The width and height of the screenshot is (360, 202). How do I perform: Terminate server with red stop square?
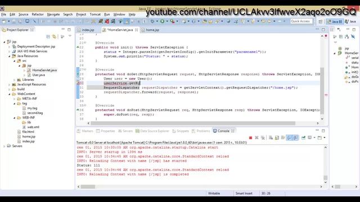pyautogui.click(x=250, y=137)
